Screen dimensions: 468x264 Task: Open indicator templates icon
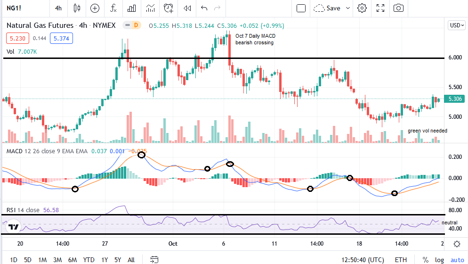[151, 8]
